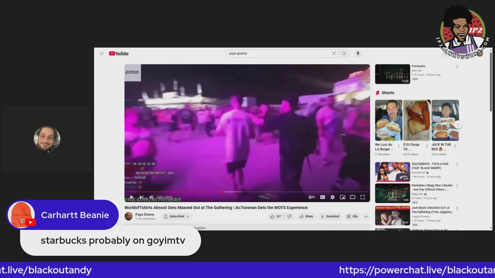The width and height of the screenshot is (495, 278).
Task: Click the Portlandia video title
Action: click(418, 66)
